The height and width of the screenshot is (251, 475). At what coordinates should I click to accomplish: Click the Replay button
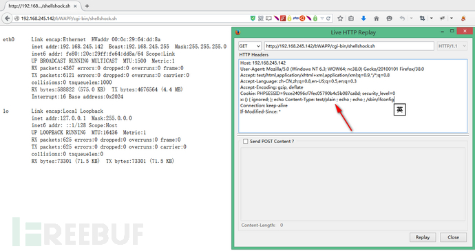[x=423, y=237]
